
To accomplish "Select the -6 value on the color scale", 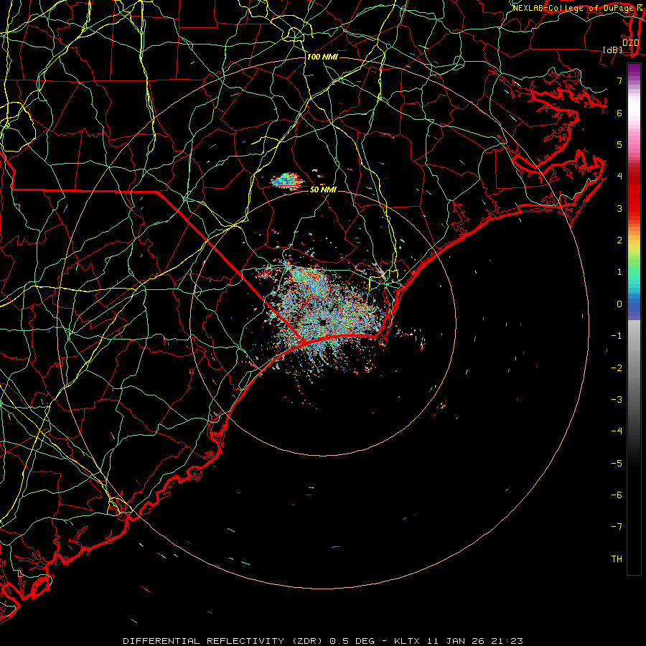I will (x=617, y=495).
